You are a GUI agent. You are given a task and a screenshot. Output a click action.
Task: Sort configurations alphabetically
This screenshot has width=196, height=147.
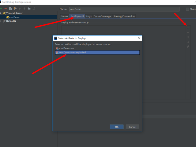[x=34, y=9]
